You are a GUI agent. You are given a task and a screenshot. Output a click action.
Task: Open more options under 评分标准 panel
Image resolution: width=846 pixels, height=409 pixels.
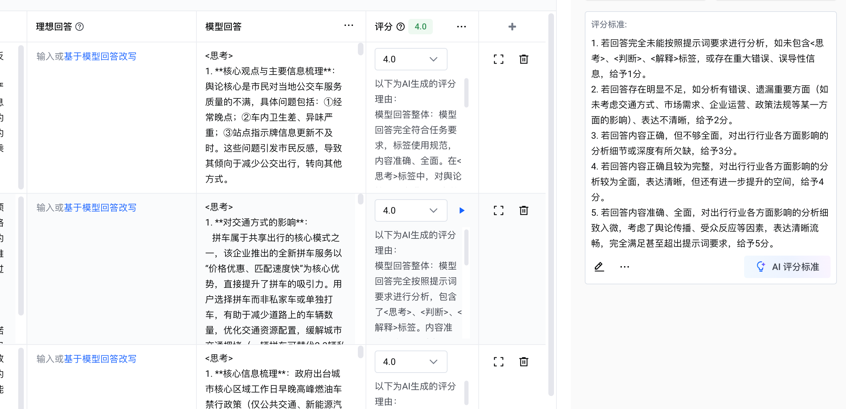(x=624, y=267)
